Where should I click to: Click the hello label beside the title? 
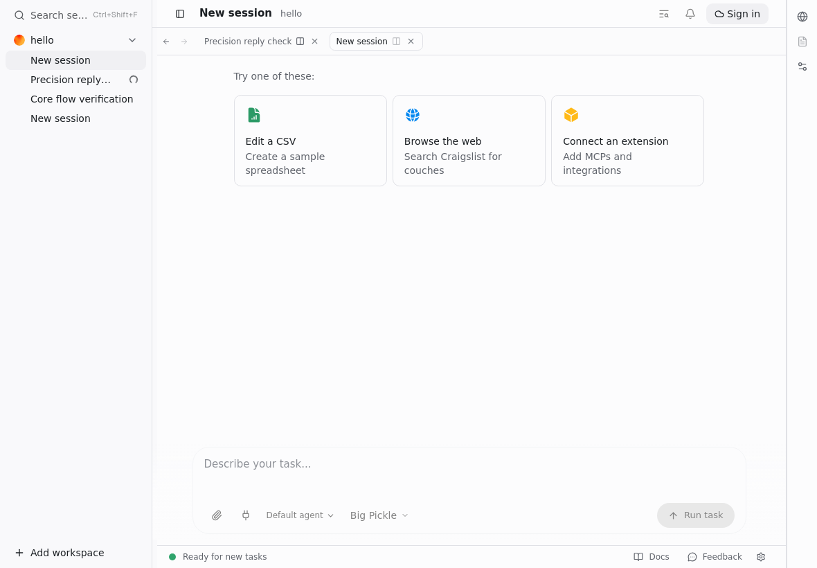tap(291, 14)
